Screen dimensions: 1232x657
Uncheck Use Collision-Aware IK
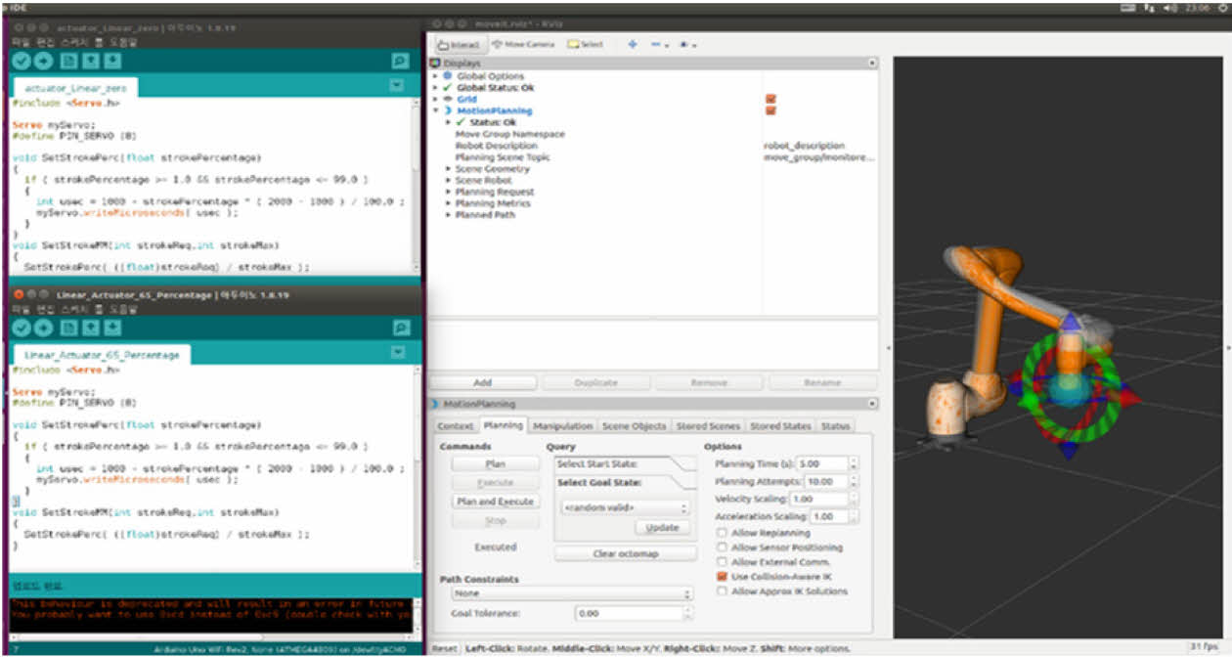pos(723,577)
